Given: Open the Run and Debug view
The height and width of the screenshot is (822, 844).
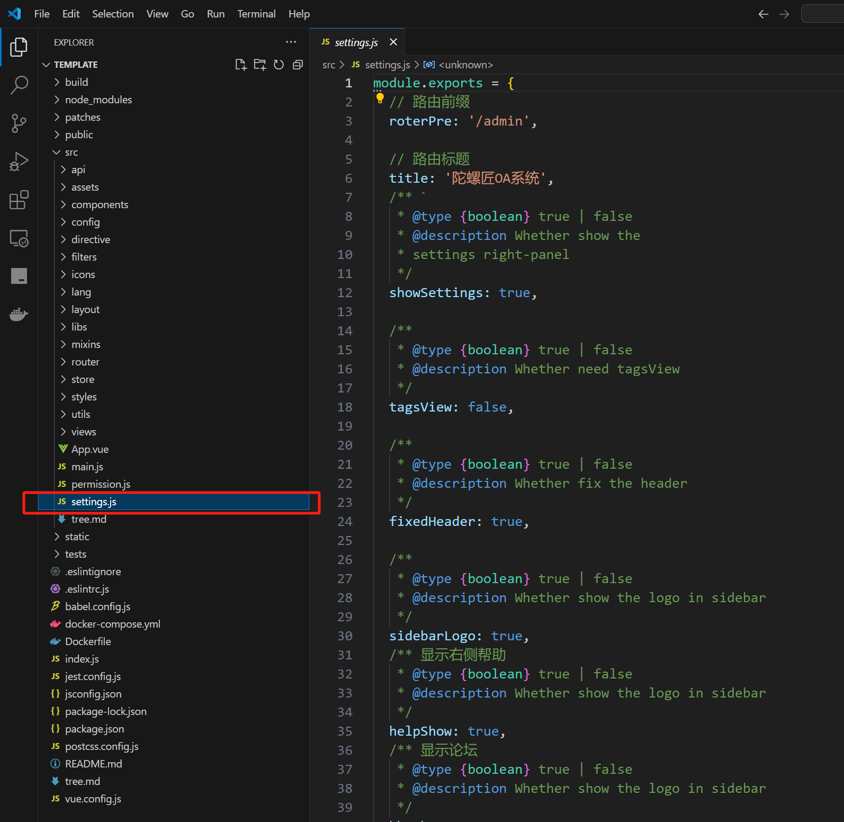Looking at the screenshot, I should (x=19, y=162).
